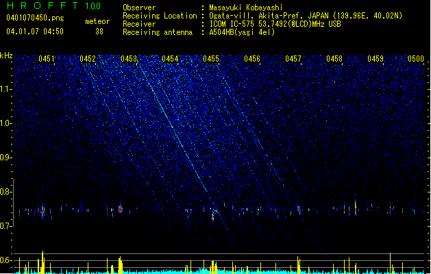Click the kHz axis unit label
431x274 pixels.
point(6,55)
